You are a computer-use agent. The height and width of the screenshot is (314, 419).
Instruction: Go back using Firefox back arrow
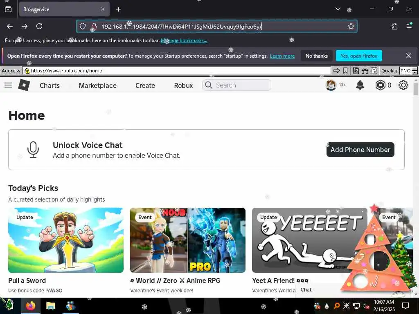tap(10, 26)
